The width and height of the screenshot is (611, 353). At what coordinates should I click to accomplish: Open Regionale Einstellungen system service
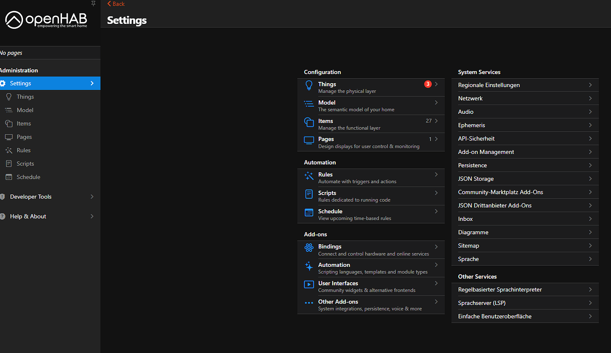click(x=489, y=85)
